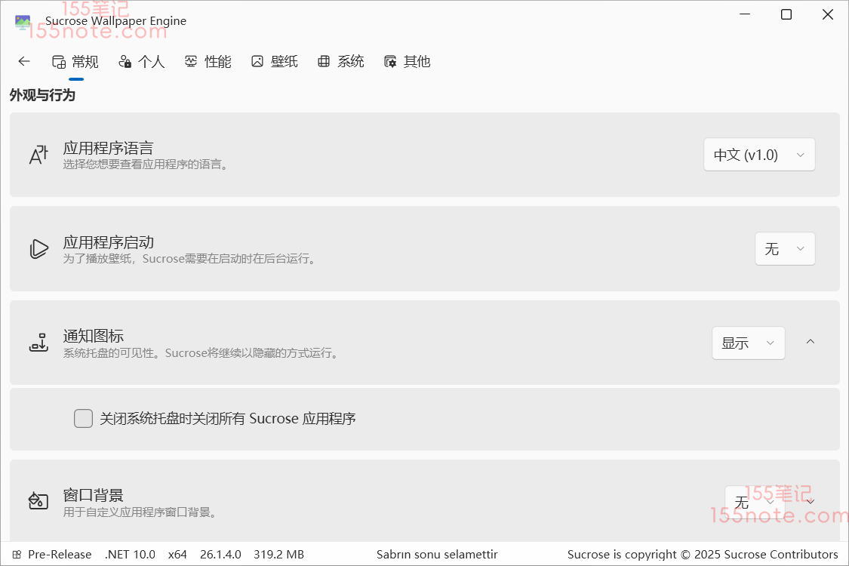
Task: Enable closing all Sucrose apps with tray
Action: point(83,418)
